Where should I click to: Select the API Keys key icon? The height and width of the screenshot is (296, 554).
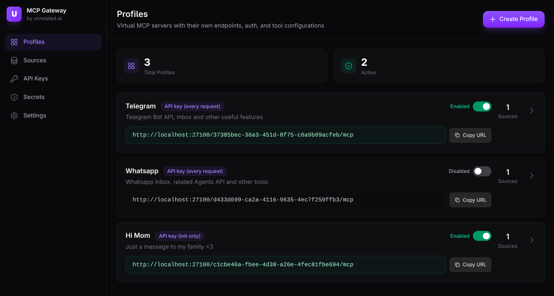tap(14, 78)
